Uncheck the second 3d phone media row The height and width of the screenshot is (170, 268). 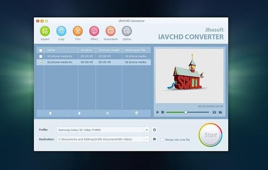41,62
